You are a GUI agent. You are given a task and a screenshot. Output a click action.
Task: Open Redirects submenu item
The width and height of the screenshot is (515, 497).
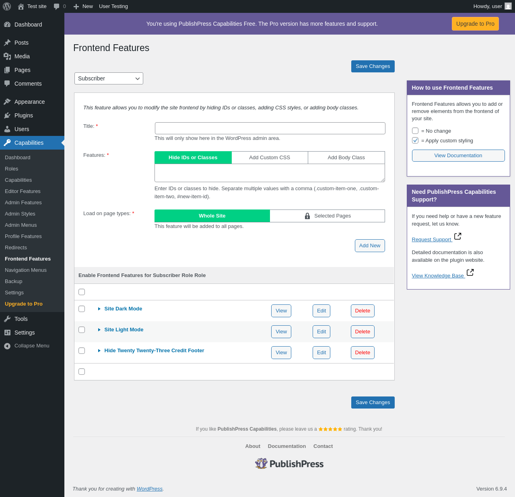tap(16, 248)
